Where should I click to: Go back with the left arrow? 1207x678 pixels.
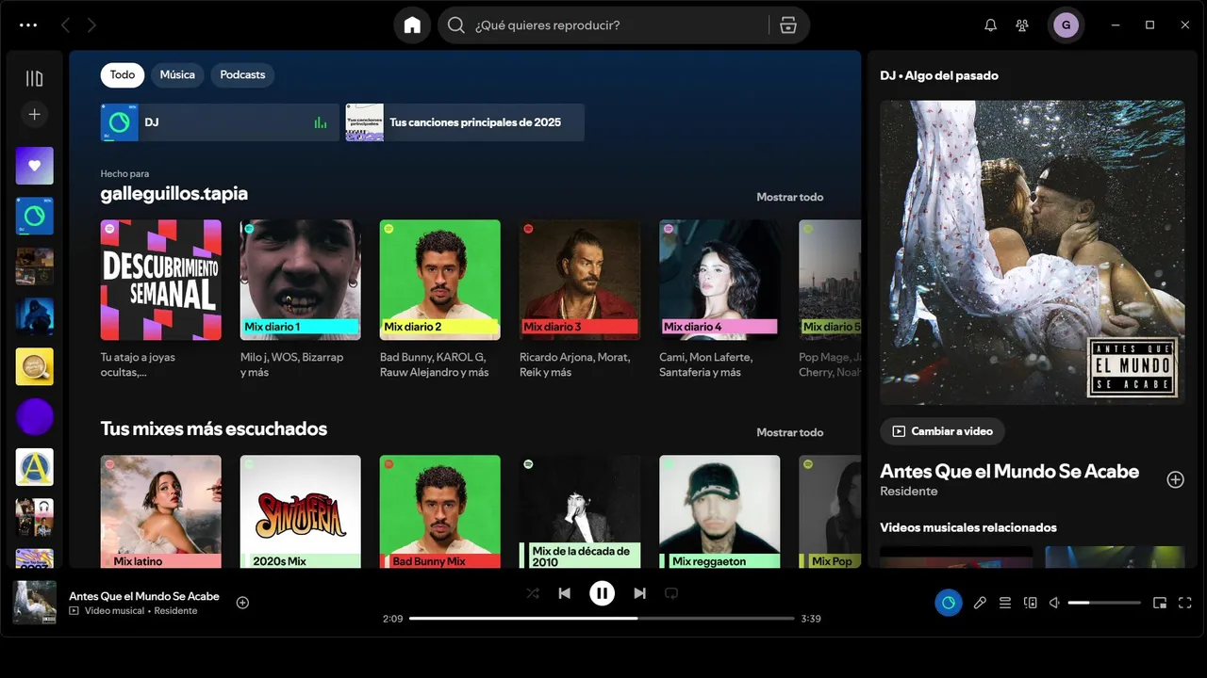tap(65, 25)
